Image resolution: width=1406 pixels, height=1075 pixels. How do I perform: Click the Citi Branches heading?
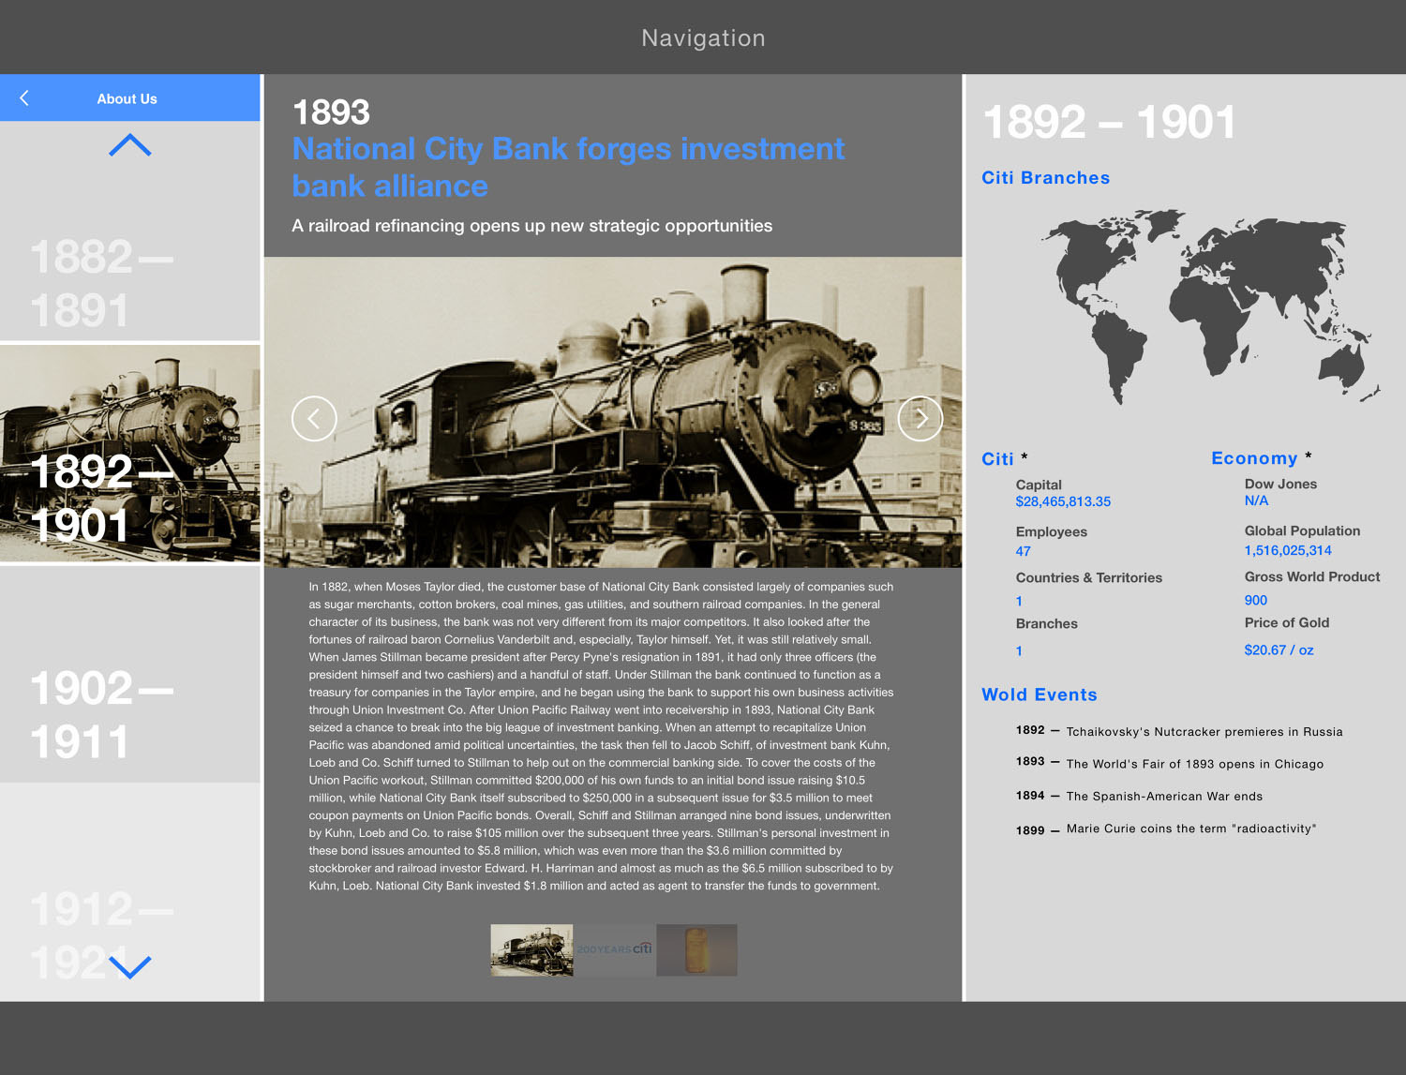1045,178
